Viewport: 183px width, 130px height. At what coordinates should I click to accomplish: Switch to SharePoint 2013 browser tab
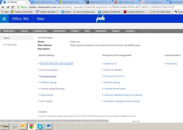pyautogui.click(x=99, y=2)
